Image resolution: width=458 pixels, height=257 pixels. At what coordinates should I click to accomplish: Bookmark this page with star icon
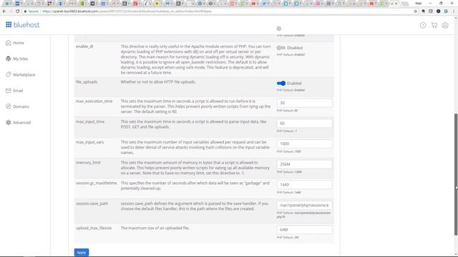[x=415, y=11]
